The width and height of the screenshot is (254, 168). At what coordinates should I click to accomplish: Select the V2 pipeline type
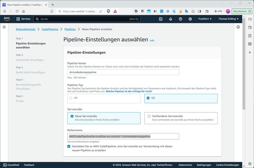pyautogui.click(x=148, y=98)
